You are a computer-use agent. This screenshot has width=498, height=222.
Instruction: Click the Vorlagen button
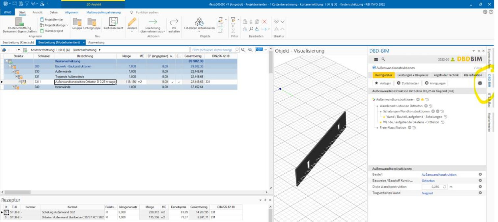click(x=383, y=83)
